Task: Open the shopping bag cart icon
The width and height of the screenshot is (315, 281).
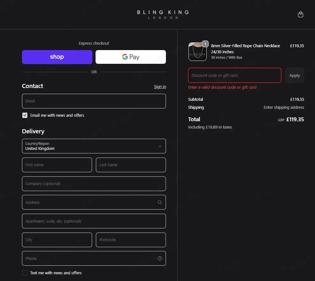Action: [x=300, y=14]
